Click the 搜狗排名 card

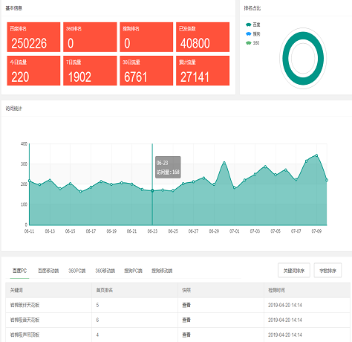tap(146, 37)
